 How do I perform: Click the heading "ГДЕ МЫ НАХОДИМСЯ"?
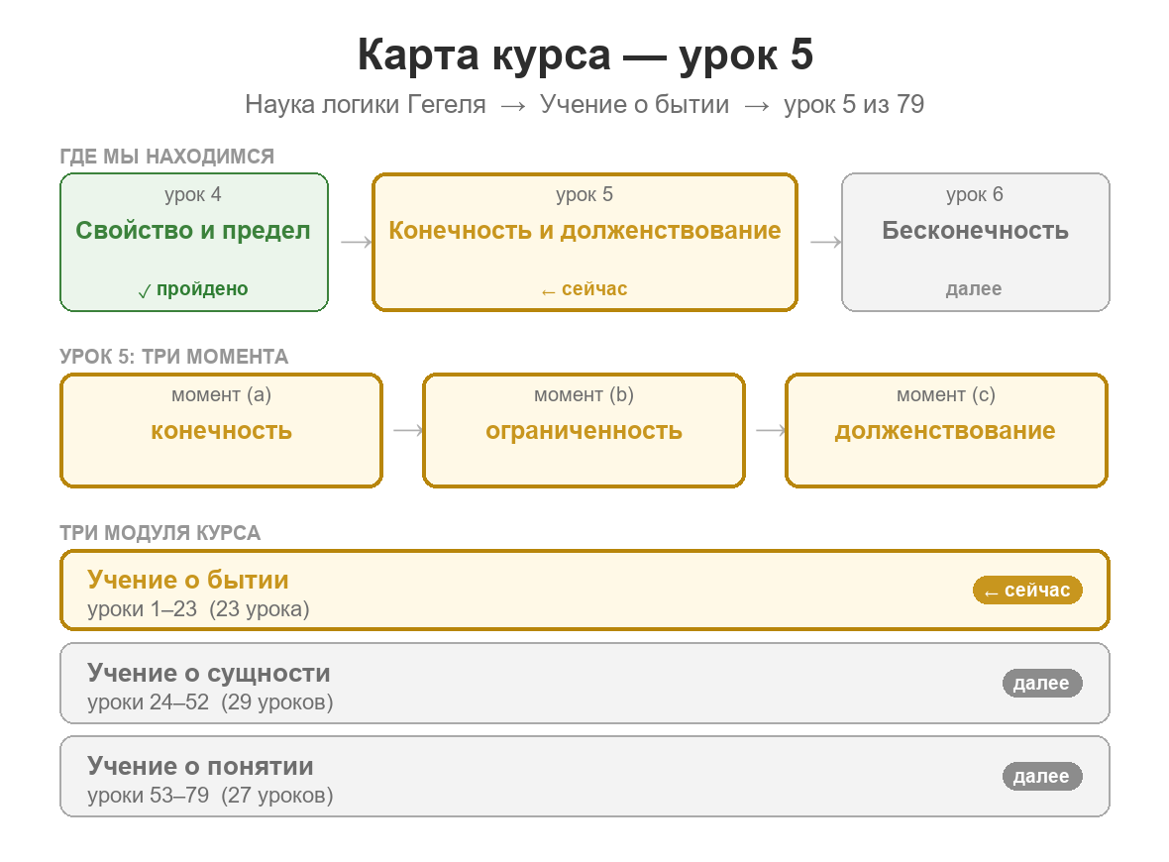pyautogui.click(x=167, y=157)
